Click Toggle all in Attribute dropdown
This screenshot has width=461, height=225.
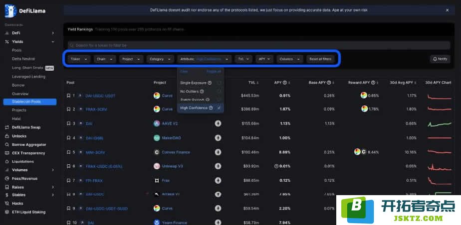tap(214, 71)
